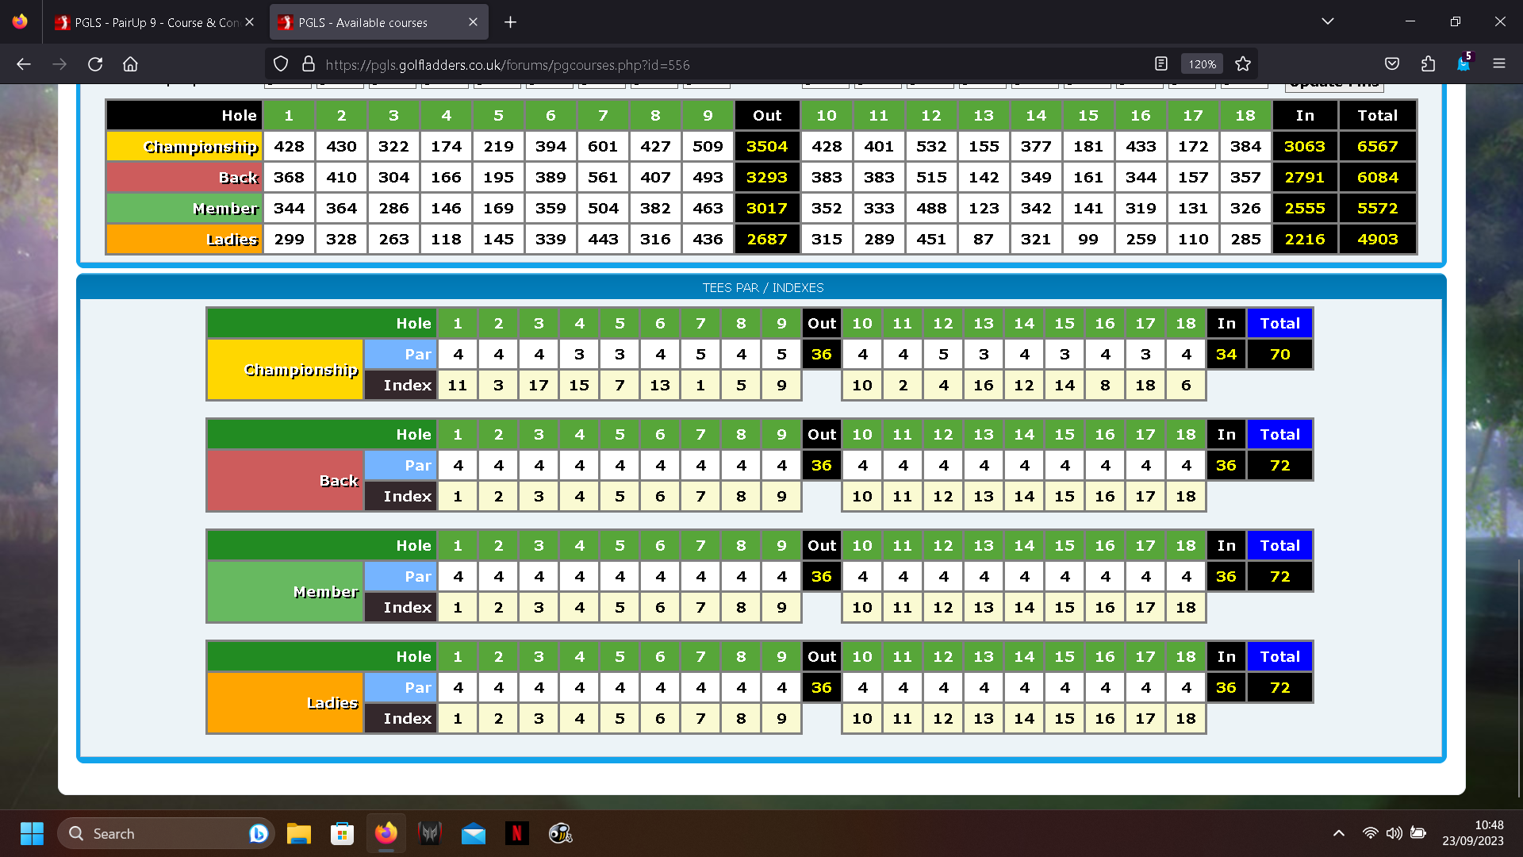Reload the current page
The width and height of the screenshot is (1523, 857).
point(95,64)
